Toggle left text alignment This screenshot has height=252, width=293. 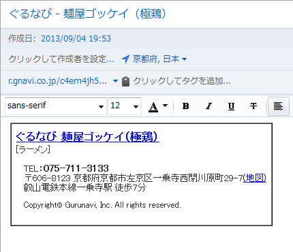[279, 106]
